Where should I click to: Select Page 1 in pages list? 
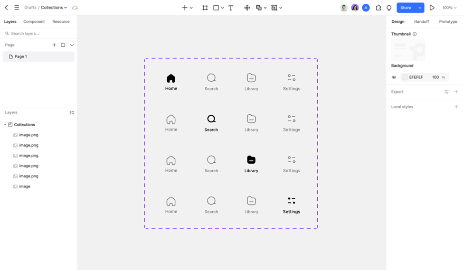click(38, 56)
